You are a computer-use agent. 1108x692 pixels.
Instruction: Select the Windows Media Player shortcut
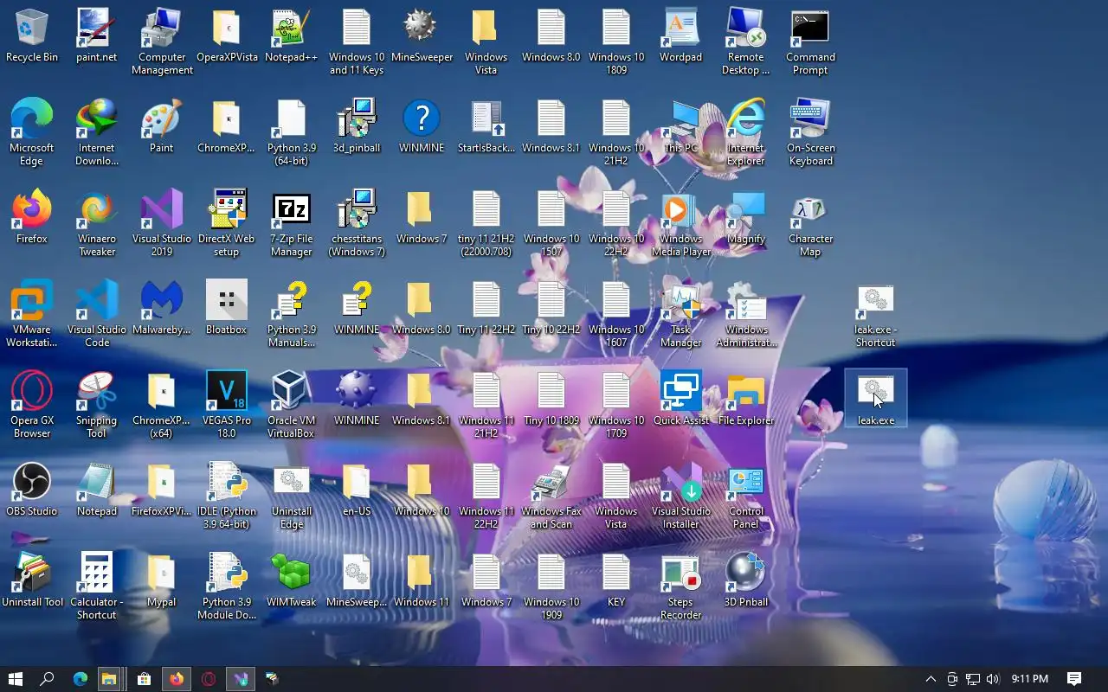point(681,224)
